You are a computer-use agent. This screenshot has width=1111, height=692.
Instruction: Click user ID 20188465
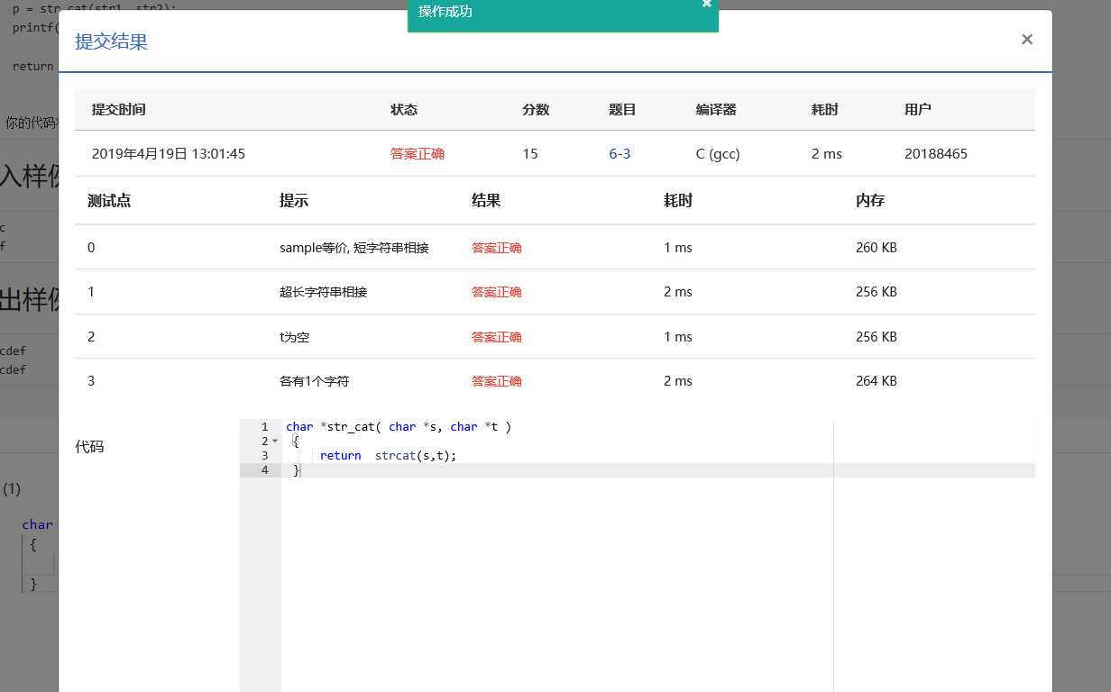[936, 154]
